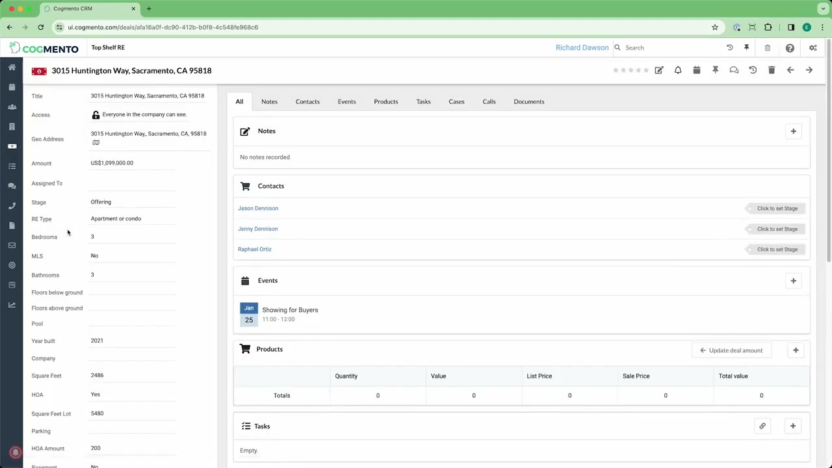Screen dimensions: 832x468
Task: Open the Contacts people icon in sidebar
Action: click(12, 107)
